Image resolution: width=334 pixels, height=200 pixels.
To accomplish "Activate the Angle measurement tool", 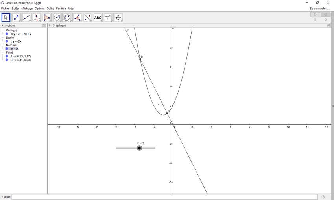I will click(x=78, y=17).
